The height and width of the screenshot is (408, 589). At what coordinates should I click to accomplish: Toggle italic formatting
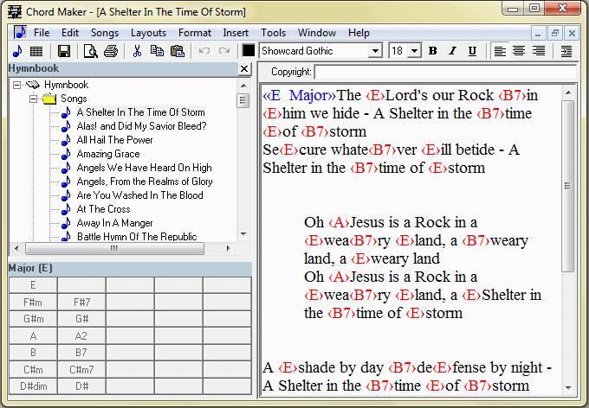(453, 51)
